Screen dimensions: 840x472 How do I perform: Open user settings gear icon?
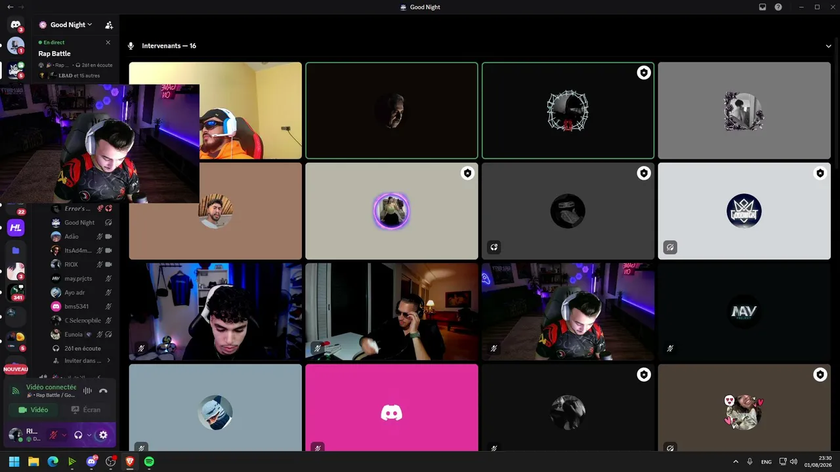point(103,435)
